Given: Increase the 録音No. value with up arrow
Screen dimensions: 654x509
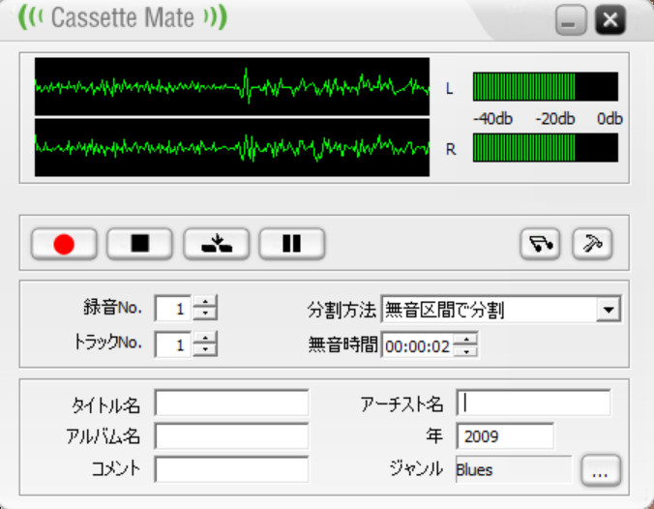Looking at the screenshot, I should 205,302.
